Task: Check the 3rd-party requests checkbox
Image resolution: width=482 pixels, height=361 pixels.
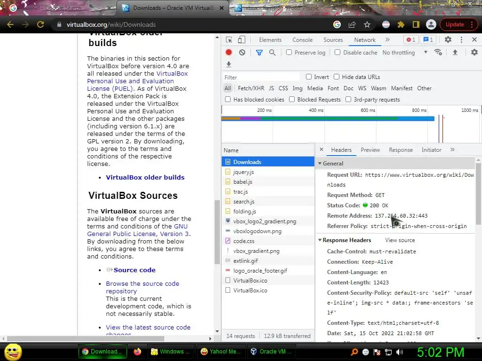Action: click(x=348, y=99)
